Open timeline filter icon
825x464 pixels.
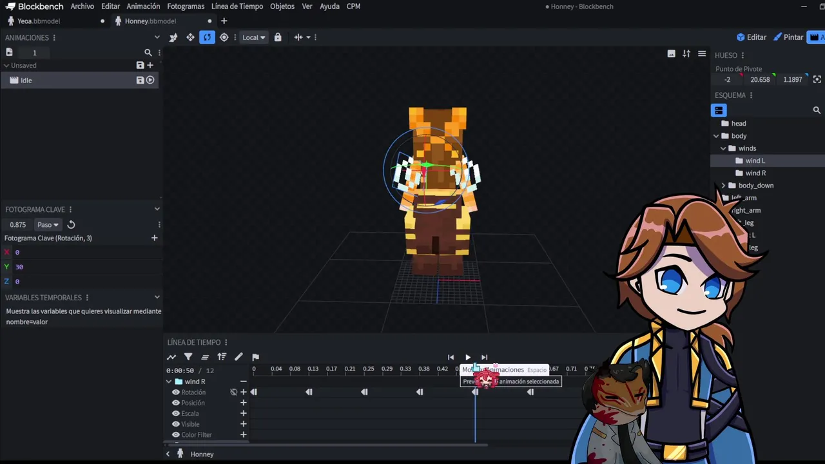188,357
